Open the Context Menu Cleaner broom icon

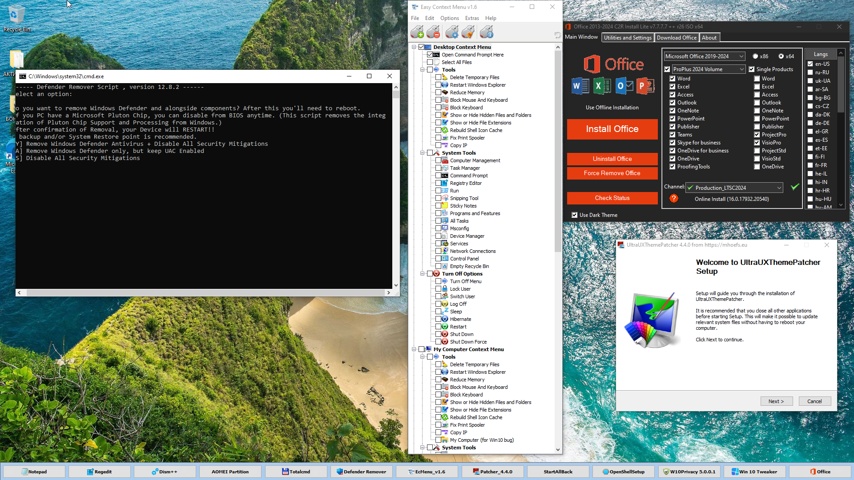pyautogui.click(x=468, y=32)
